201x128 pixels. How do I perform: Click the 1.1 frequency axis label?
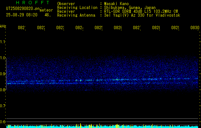[3, 42]
